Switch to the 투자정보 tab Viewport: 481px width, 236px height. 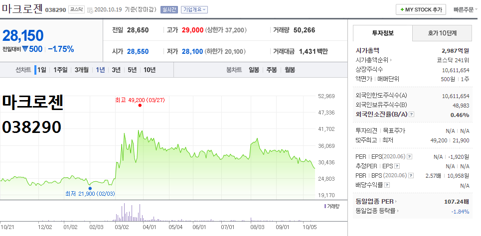point(382,33)
